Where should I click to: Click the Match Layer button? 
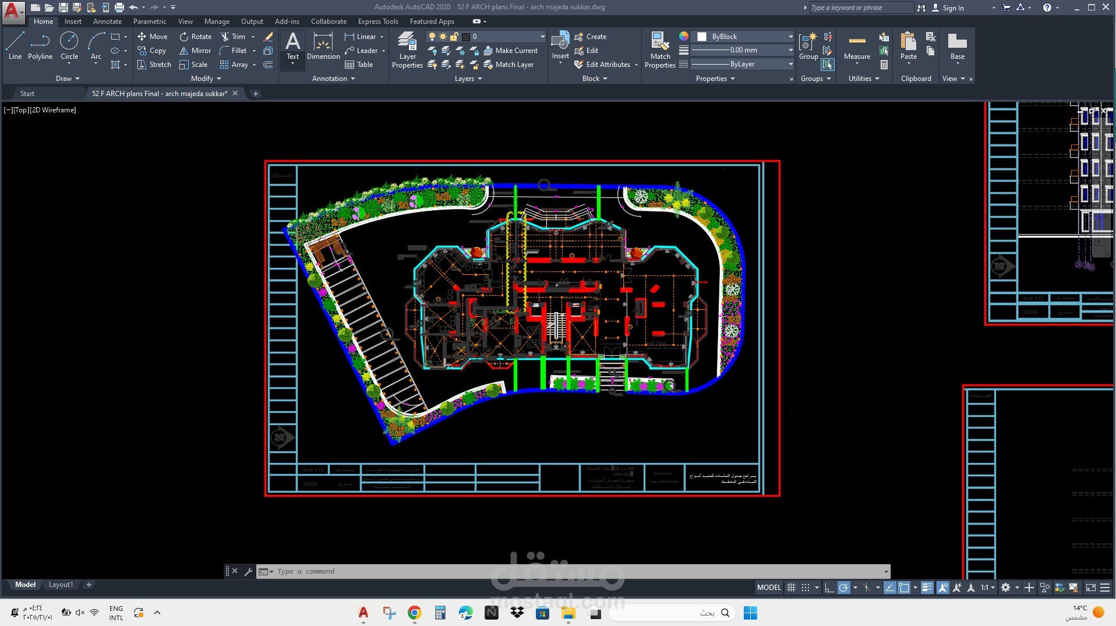508,65
